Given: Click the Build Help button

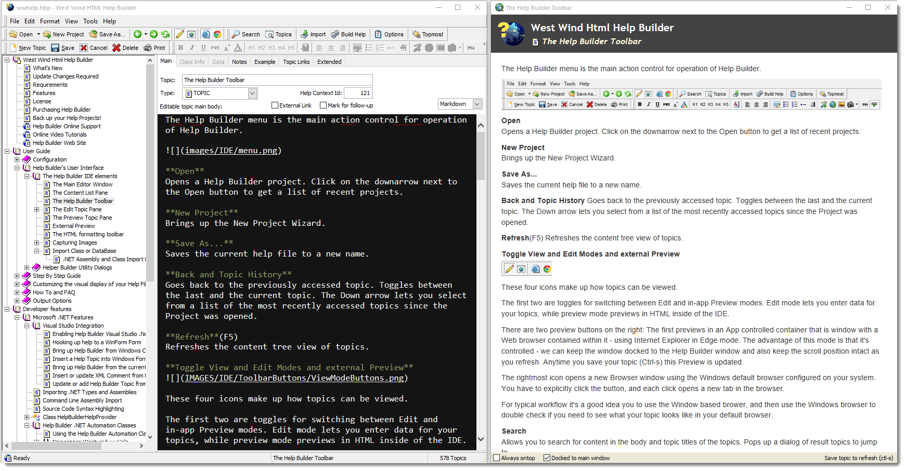Looking at the screenshot, I should pyautogui.click(x=348, y=34).
